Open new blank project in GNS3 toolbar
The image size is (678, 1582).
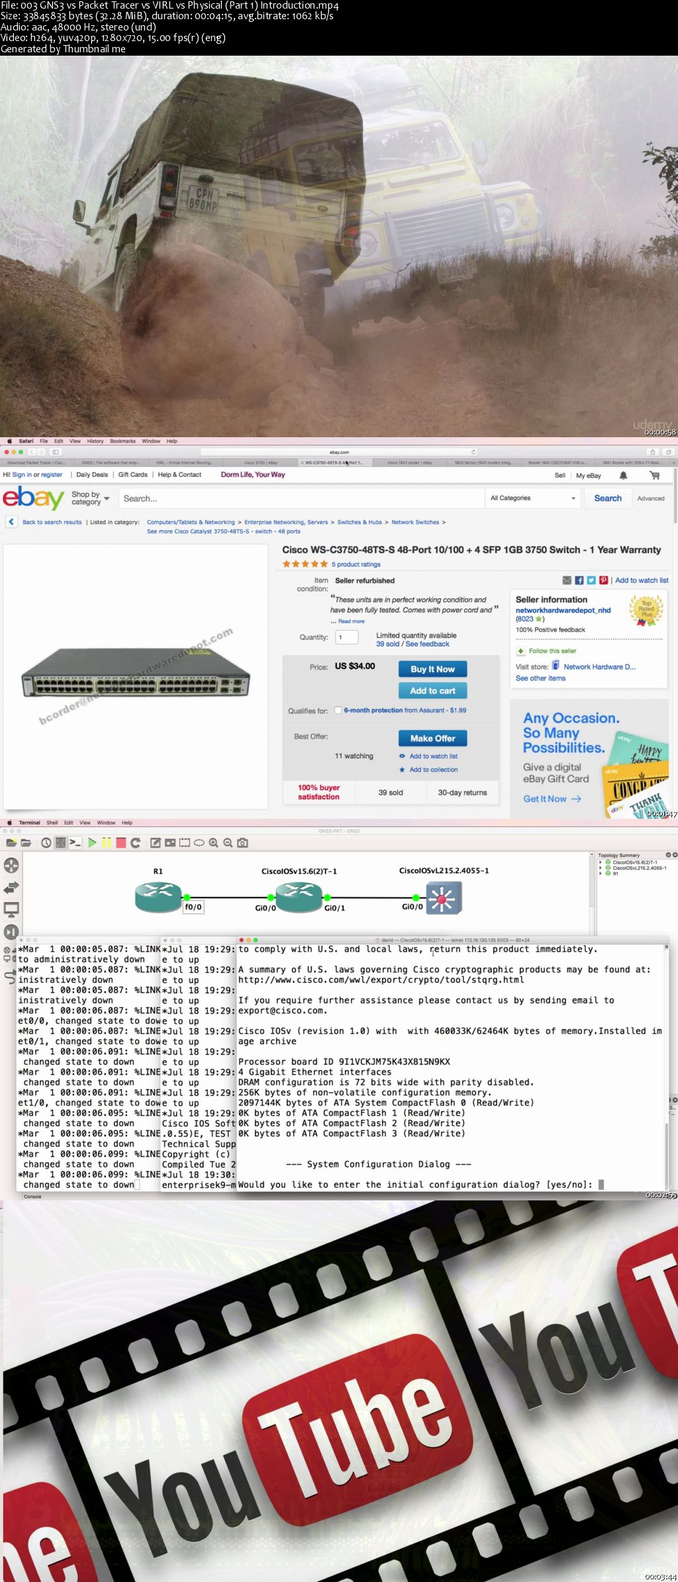tap(11, 843)
